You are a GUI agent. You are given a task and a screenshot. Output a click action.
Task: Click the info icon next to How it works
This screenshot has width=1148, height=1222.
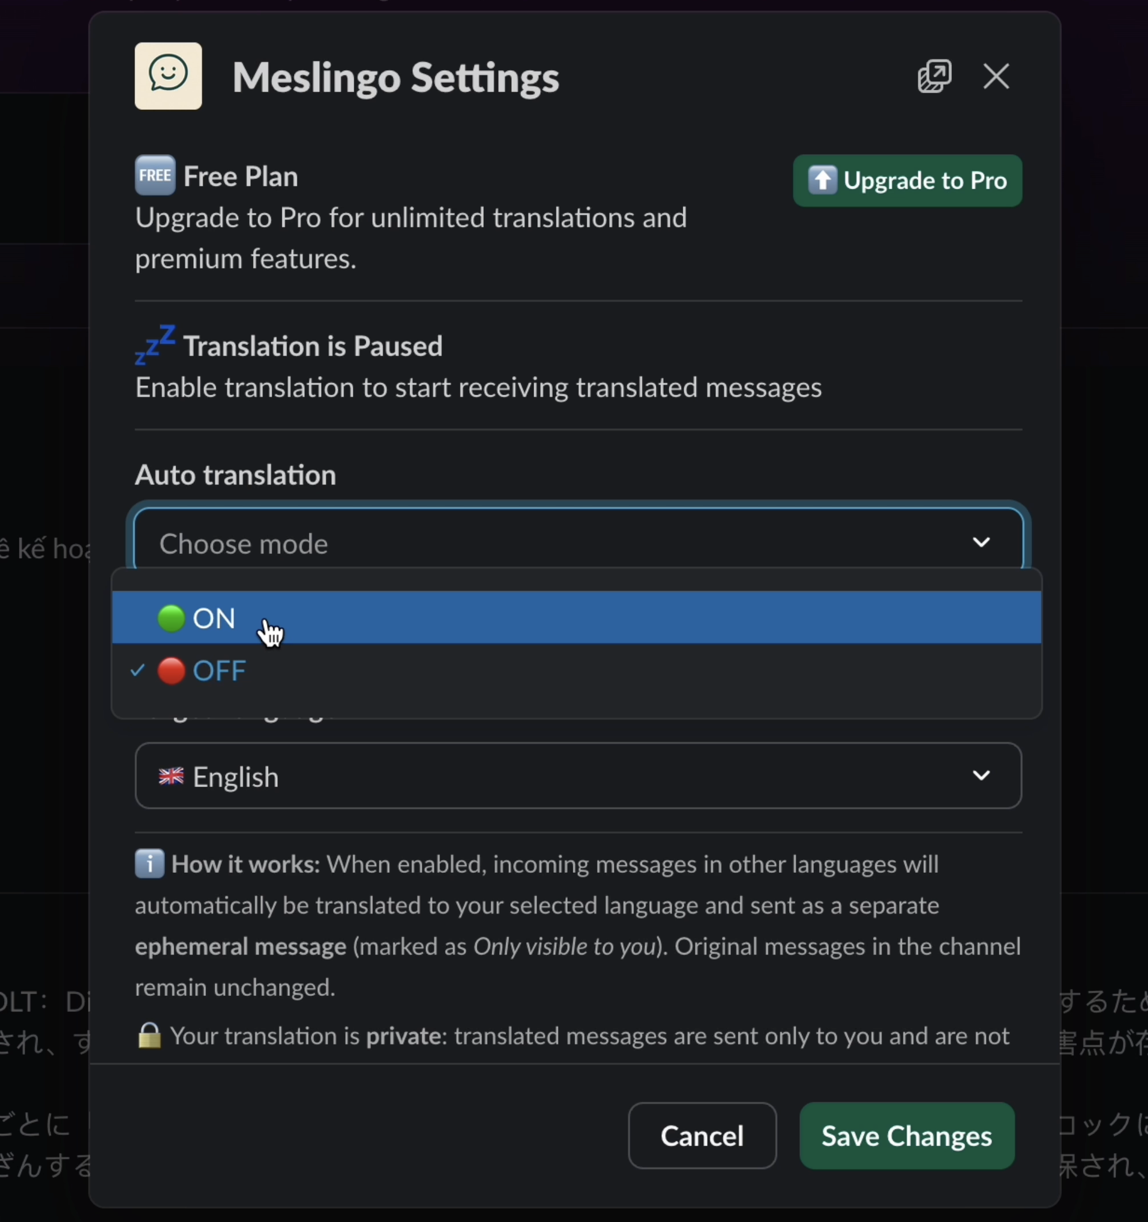click(x=150, y=864)
